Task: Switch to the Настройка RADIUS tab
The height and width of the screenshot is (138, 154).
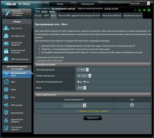Action: (x=112, y=16)
